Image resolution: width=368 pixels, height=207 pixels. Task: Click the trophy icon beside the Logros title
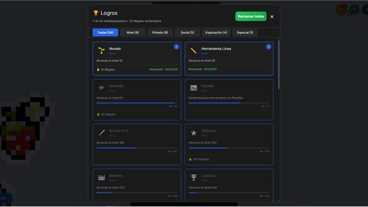pos(96,13)
